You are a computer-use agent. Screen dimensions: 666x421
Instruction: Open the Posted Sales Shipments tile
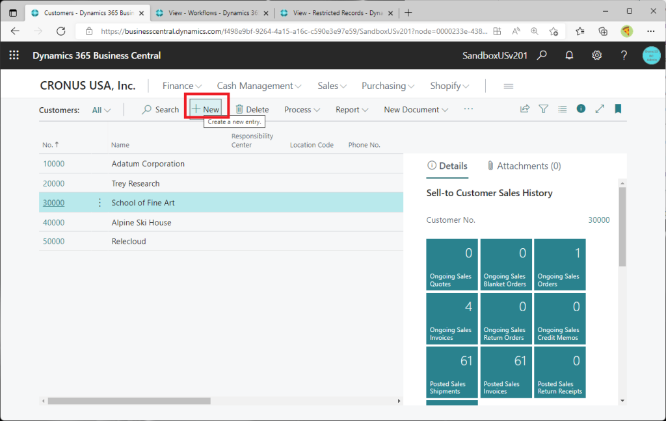coord(452,372)
